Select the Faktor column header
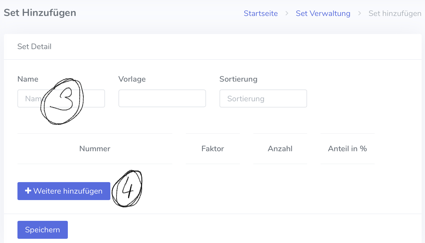Image resolution: width=425 pixels, height=243 pixels. click(x=212, y=149)
